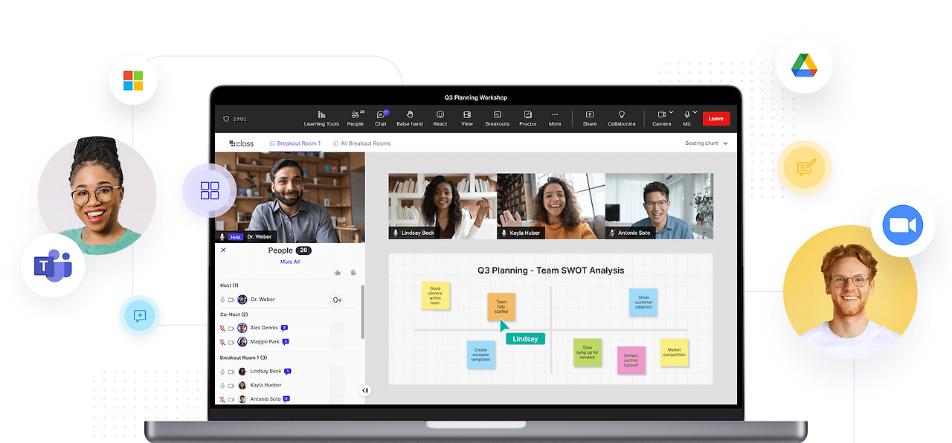
Task: Toggle Dr. Weber's camera off
Action: pyautogui.click(x=231, y=299)
